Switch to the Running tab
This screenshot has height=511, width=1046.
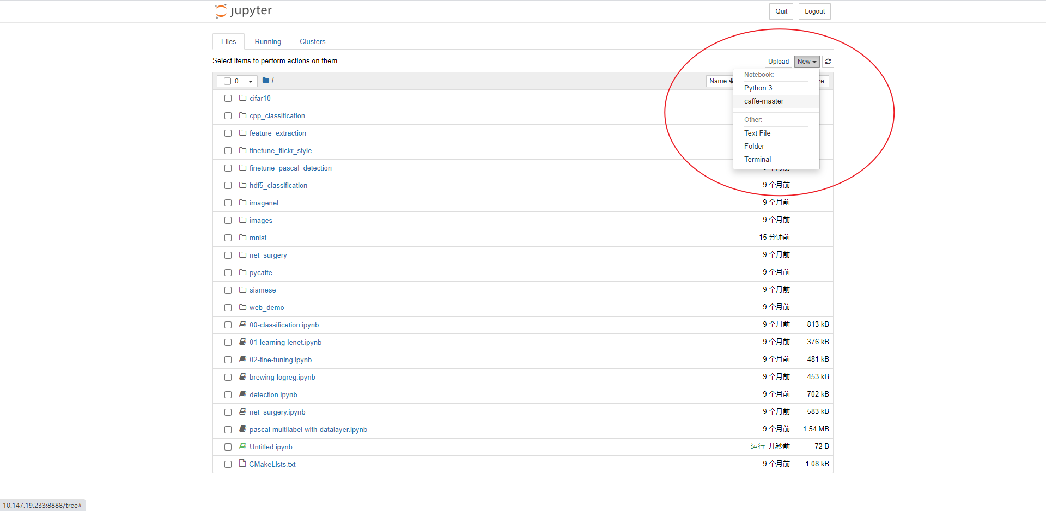[x=268, y=42]
